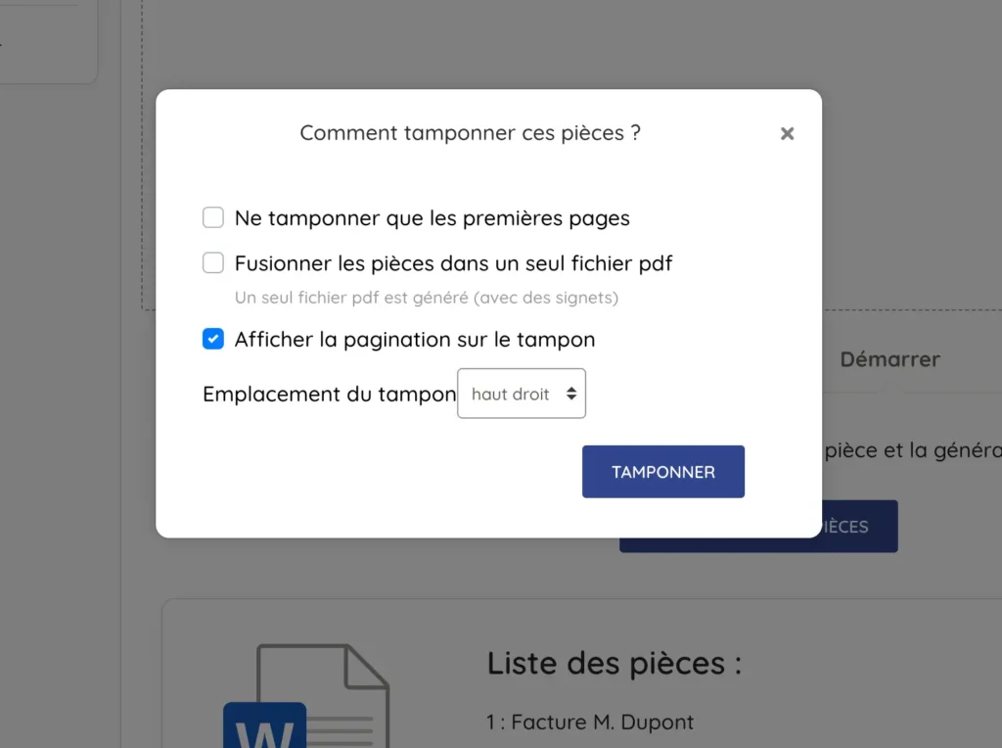This screenshot has height=748, width=1002.
Task: Click the up-down arrow icon in the placement selector
Action: click(569, 393)
